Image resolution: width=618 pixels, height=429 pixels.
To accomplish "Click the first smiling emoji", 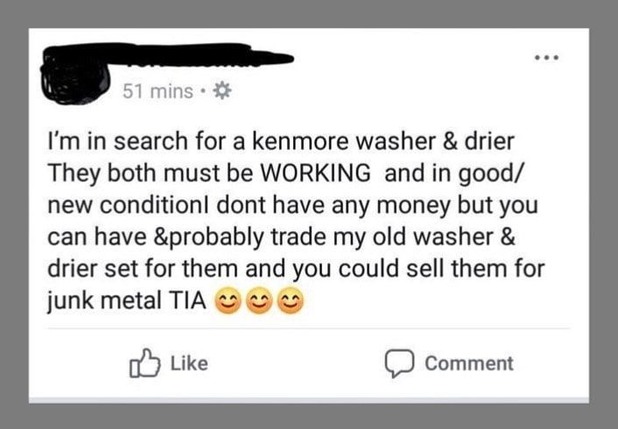I will point(228,300).
